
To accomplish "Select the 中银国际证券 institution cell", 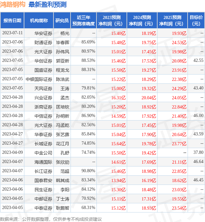I will point(39,79).
